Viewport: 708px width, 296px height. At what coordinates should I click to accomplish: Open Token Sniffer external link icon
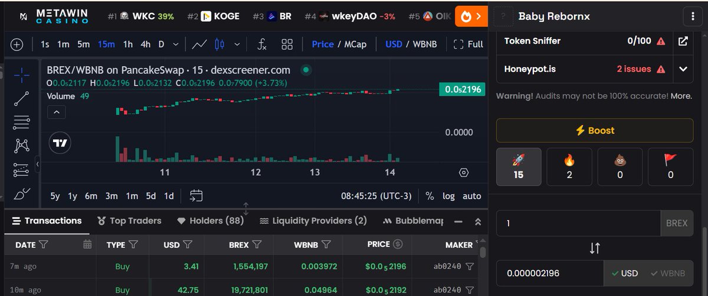click(x=683, y=41)
